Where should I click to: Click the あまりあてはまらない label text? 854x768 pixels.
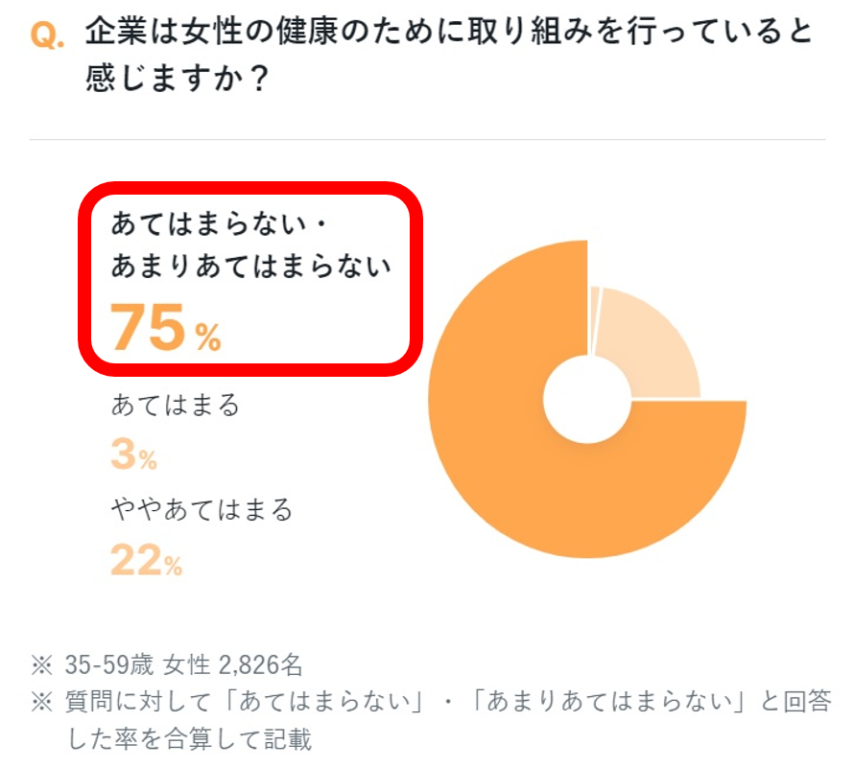click(x=251, y=266)
